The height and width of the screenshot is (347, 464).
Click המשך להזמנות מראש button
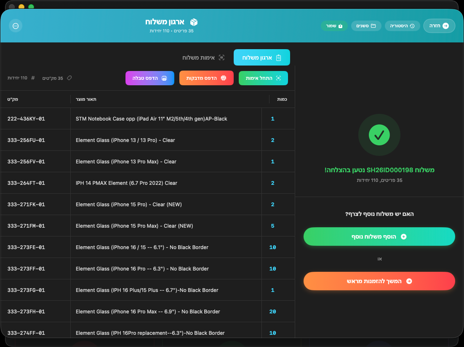tap(379, 281)
